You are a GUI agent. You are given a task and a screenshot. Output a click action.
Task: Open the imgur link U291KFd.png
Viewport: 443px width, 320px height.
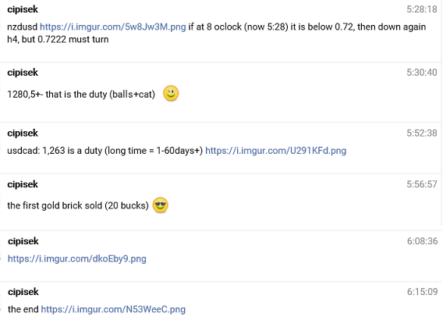coord(276,151)
